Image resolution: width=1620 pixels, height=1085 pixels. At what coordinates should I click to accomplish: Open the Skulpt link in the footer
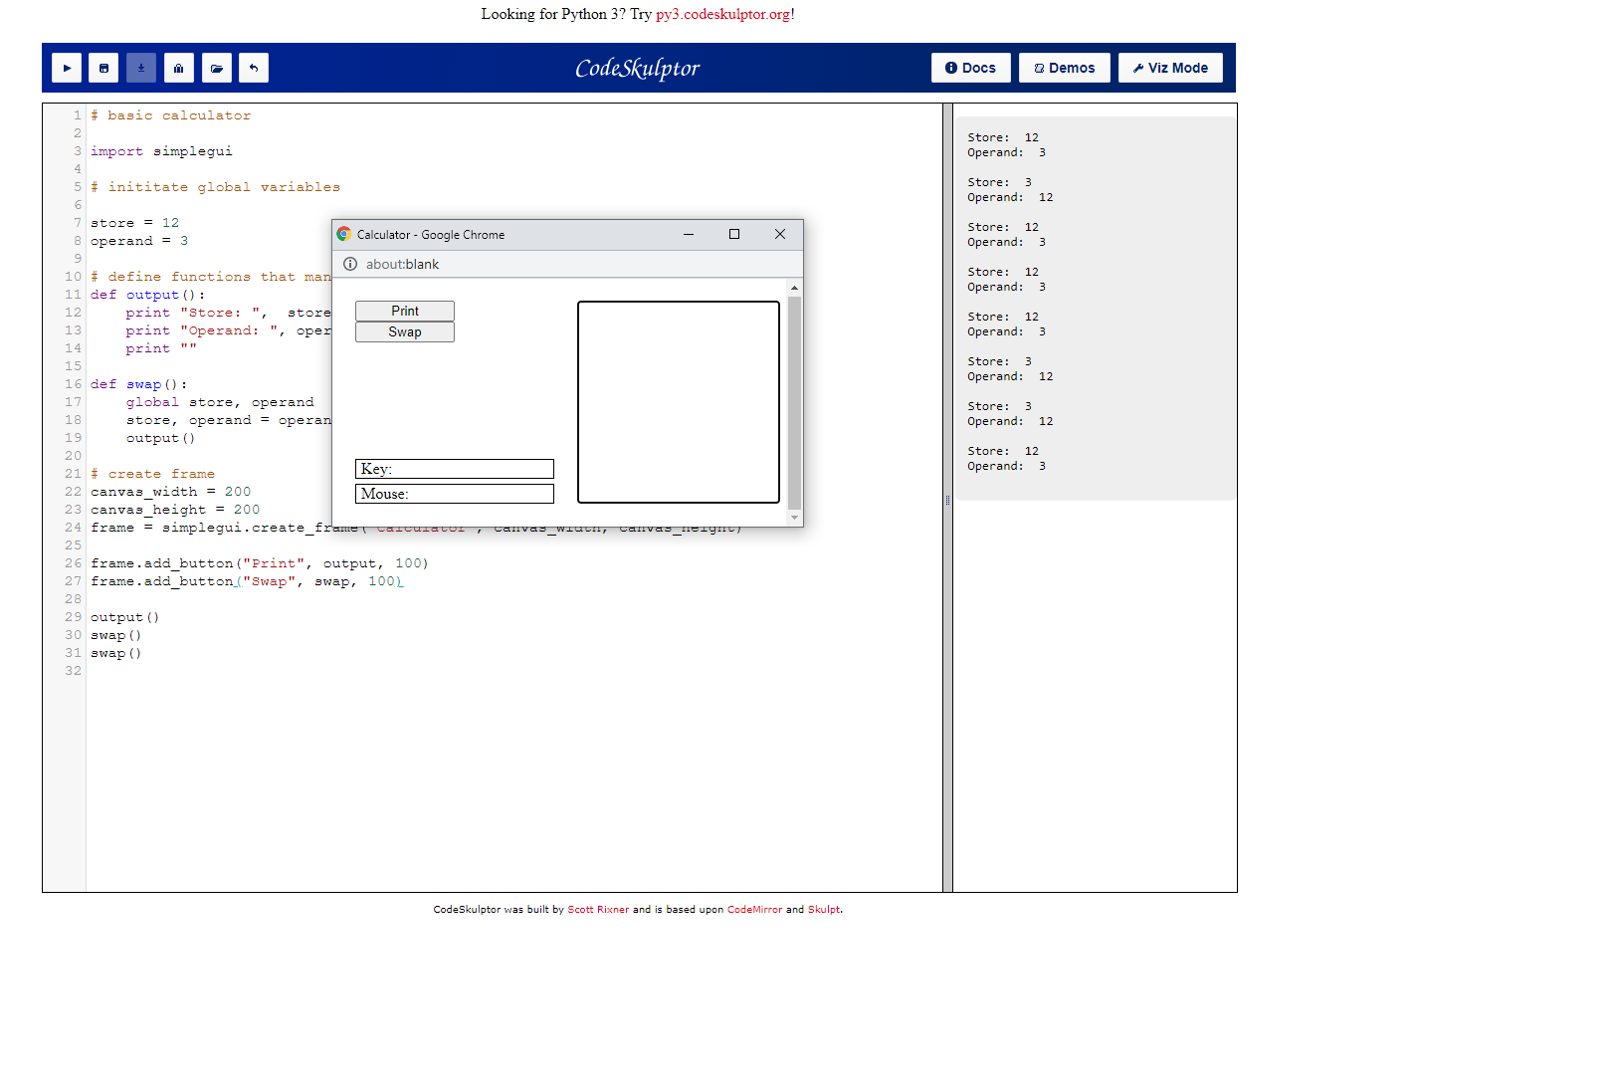[x=824, y=909]
